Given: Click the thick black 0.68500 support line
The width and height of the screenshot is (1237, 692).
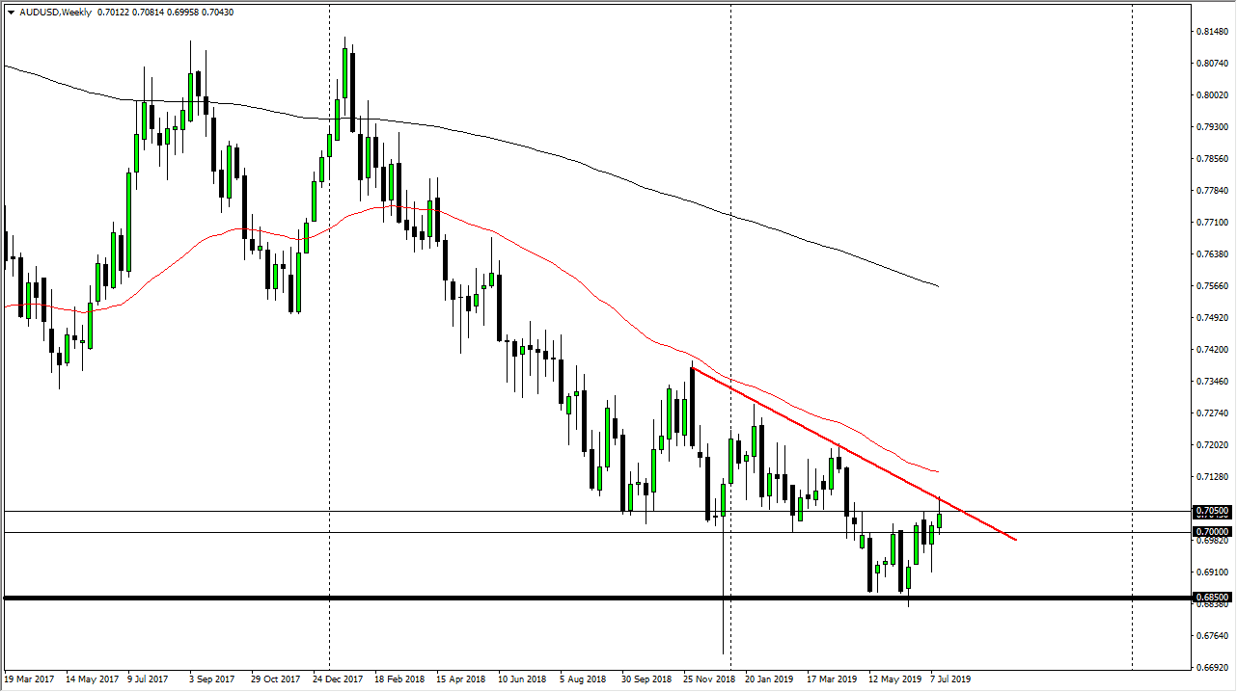Looking at the screenshot, I should point(482,598).
